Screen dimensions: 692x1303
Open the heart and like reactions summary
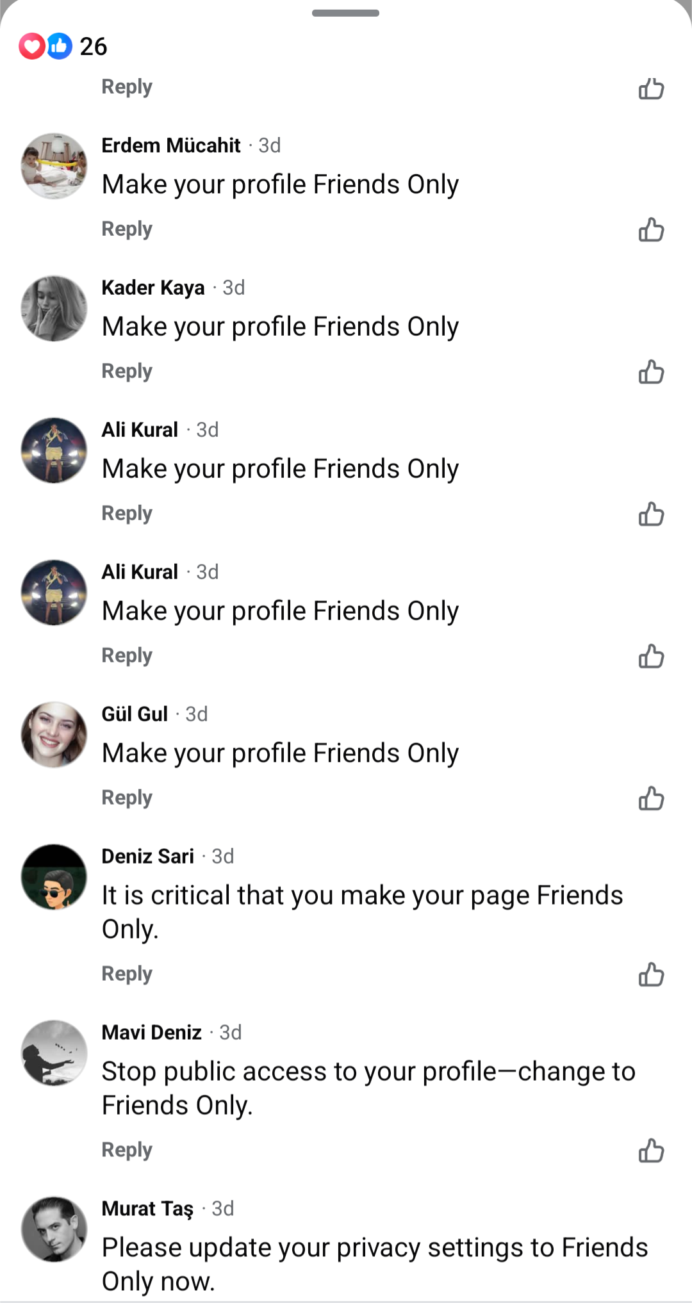[45, 46]
